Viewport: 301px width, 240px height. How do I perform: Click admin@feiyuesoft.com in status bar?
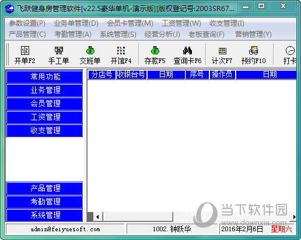pyautogui.click(x=65, y=229)
